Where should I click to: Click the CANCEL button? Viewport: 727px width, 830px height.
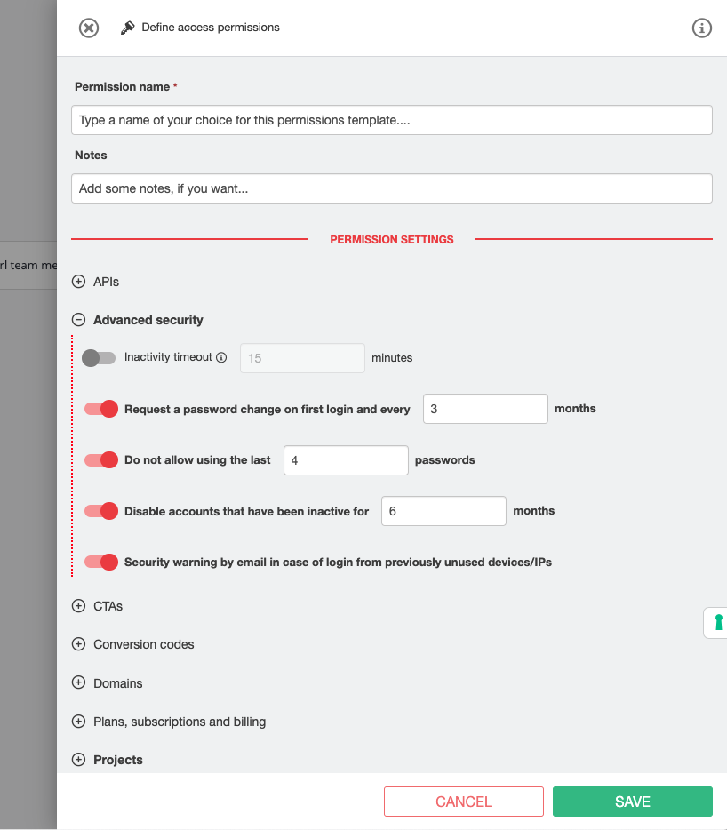(464, 802)
